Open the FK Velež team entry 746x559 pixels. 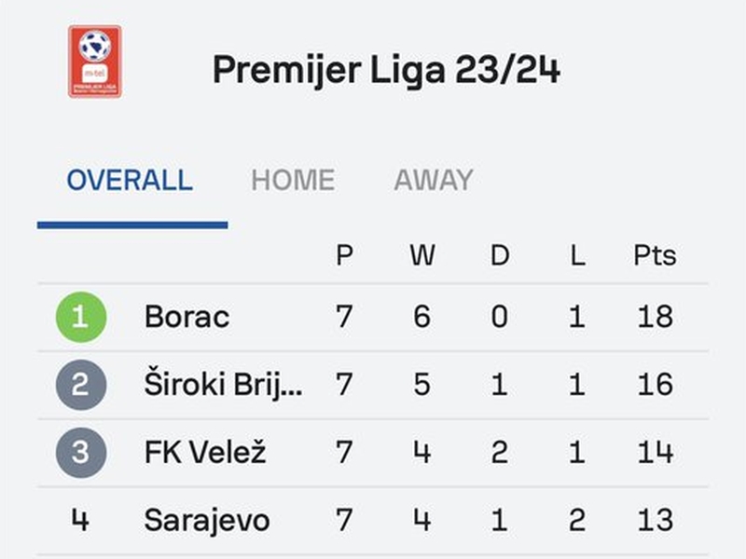click(x=205, y=452)
